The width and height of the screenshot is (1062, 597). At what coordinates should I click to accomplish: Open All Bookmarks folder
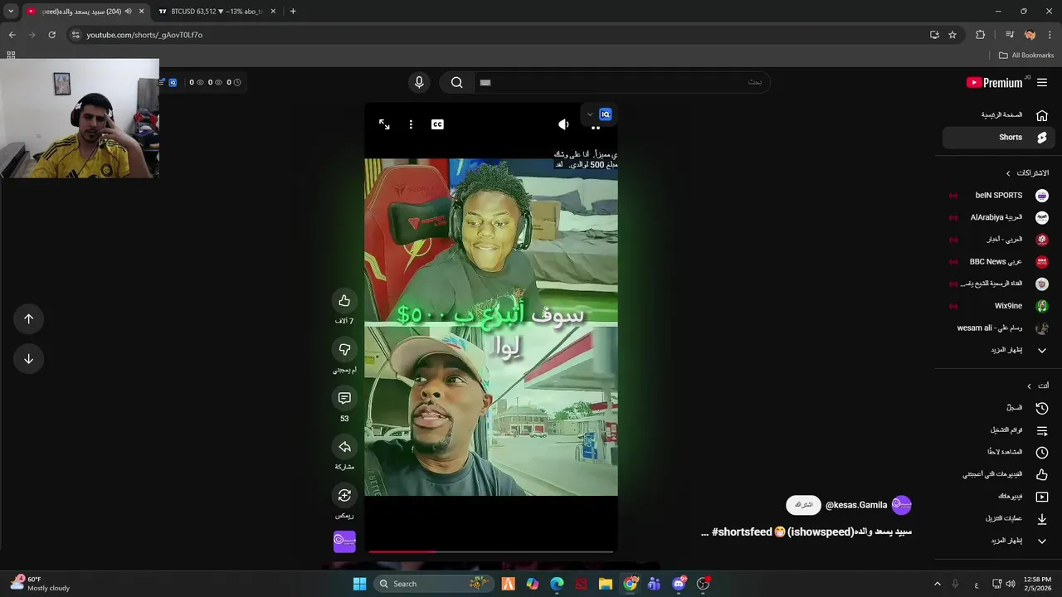tap(1026, 56)
